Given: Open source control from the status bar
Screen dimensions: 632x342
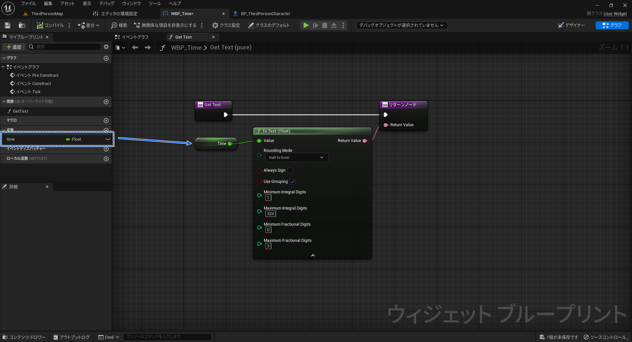Looking at the screenshot, I should (606, 337).
